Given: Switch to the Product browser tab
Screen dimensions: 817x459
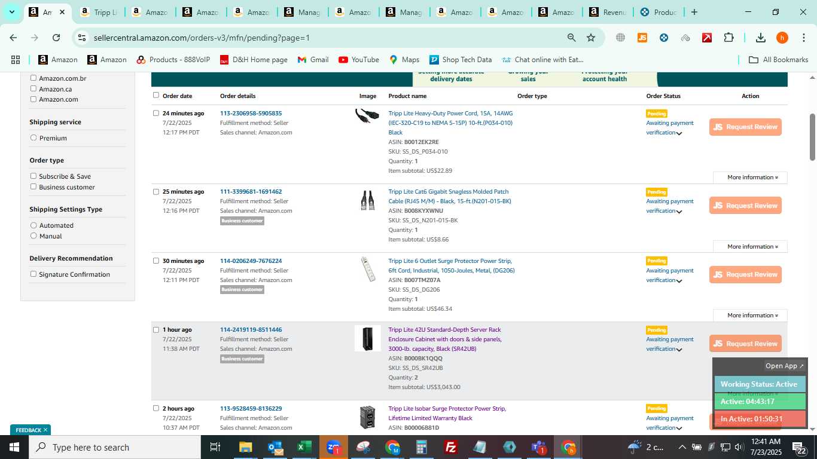Looking at the screenshot, I should (x=659, y=12).
